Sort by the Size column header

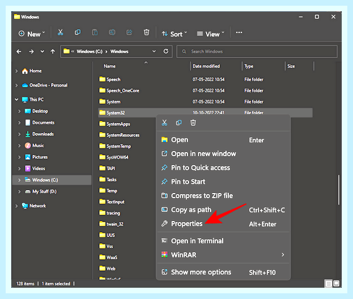click(291, 66)
